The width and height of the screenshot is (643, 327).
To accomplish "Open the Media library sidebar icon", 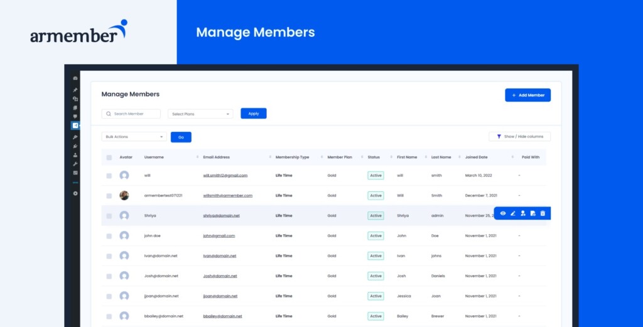I will (x=75, y=99).
